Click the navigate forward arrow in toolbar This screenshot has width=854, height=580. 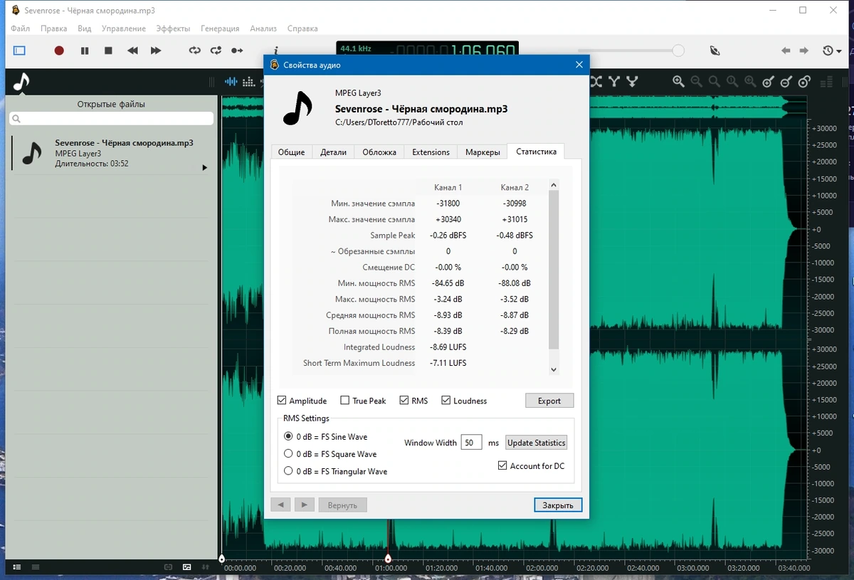(x=804, y=51)
